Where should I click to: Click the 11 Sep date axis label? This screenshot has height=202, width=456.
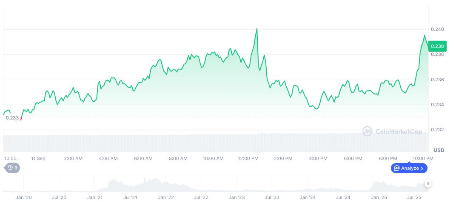pos(38,158)
